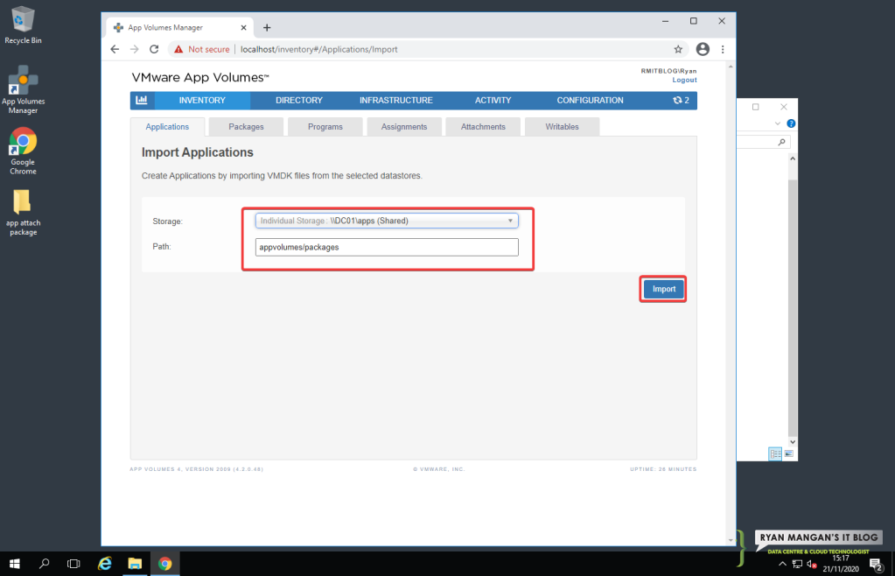Click the muted volume tray icon
Viewport: 895px width, 576px height.
tap(812, 565)
